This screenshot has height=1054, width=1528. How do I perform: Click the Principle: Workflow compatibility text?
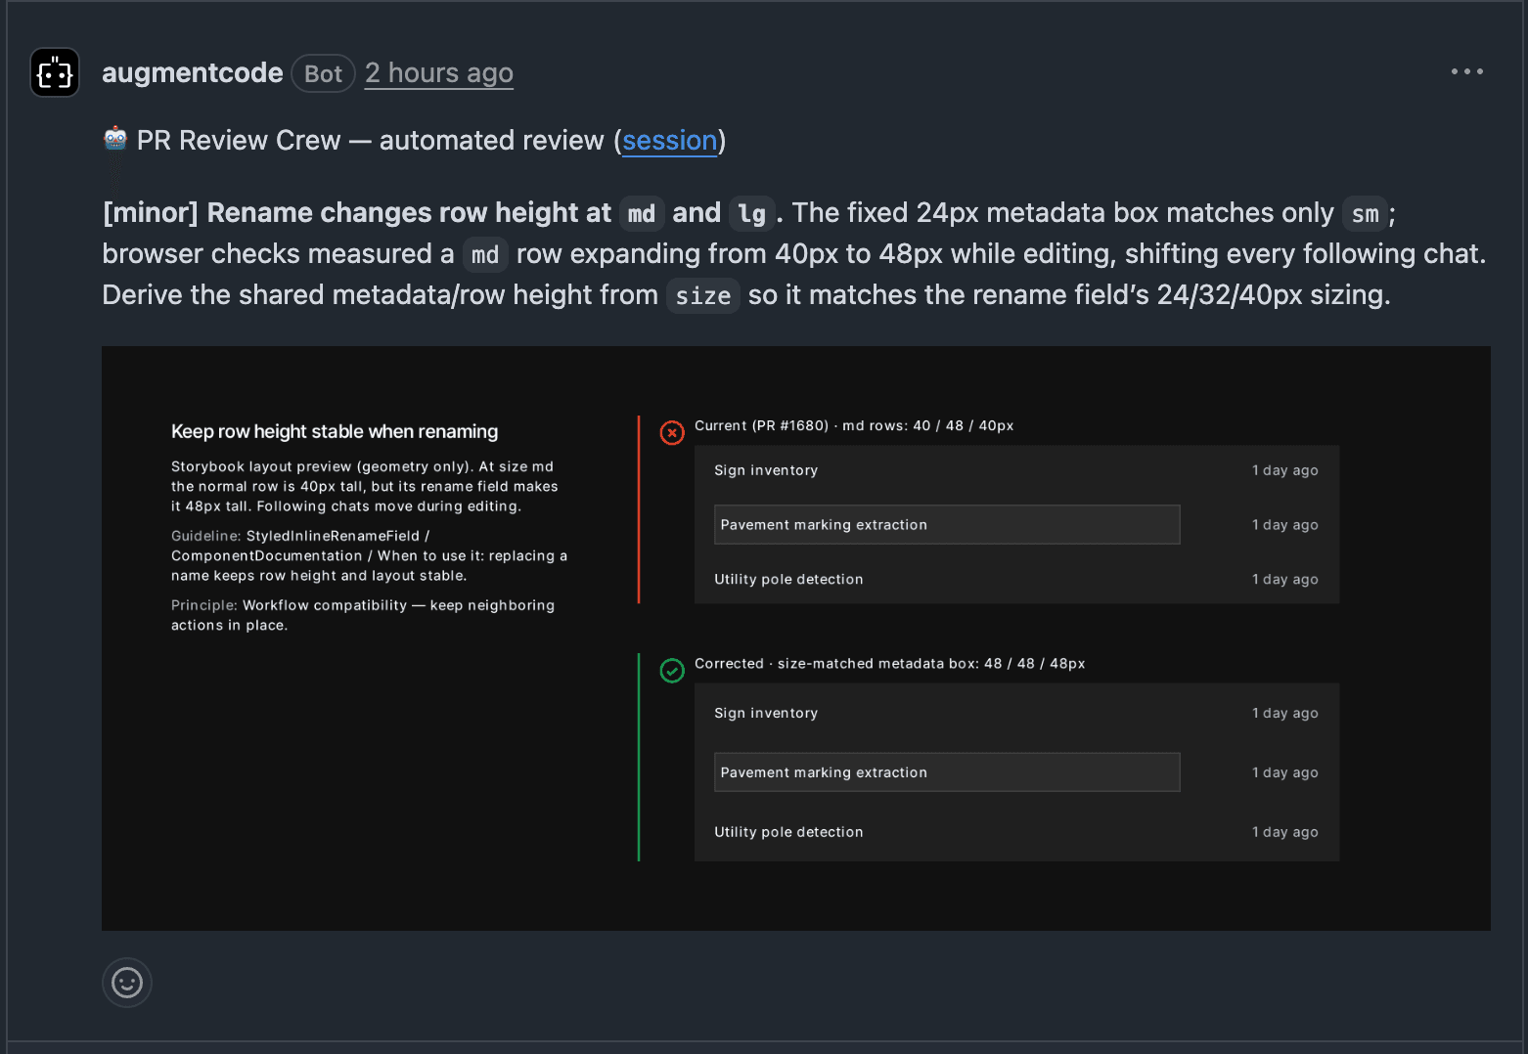click(363, 615)
